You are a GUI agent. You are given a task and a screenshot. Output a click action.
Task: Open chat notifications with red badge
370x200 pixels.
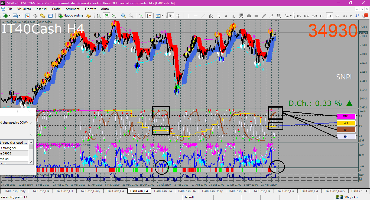point(365,16)
